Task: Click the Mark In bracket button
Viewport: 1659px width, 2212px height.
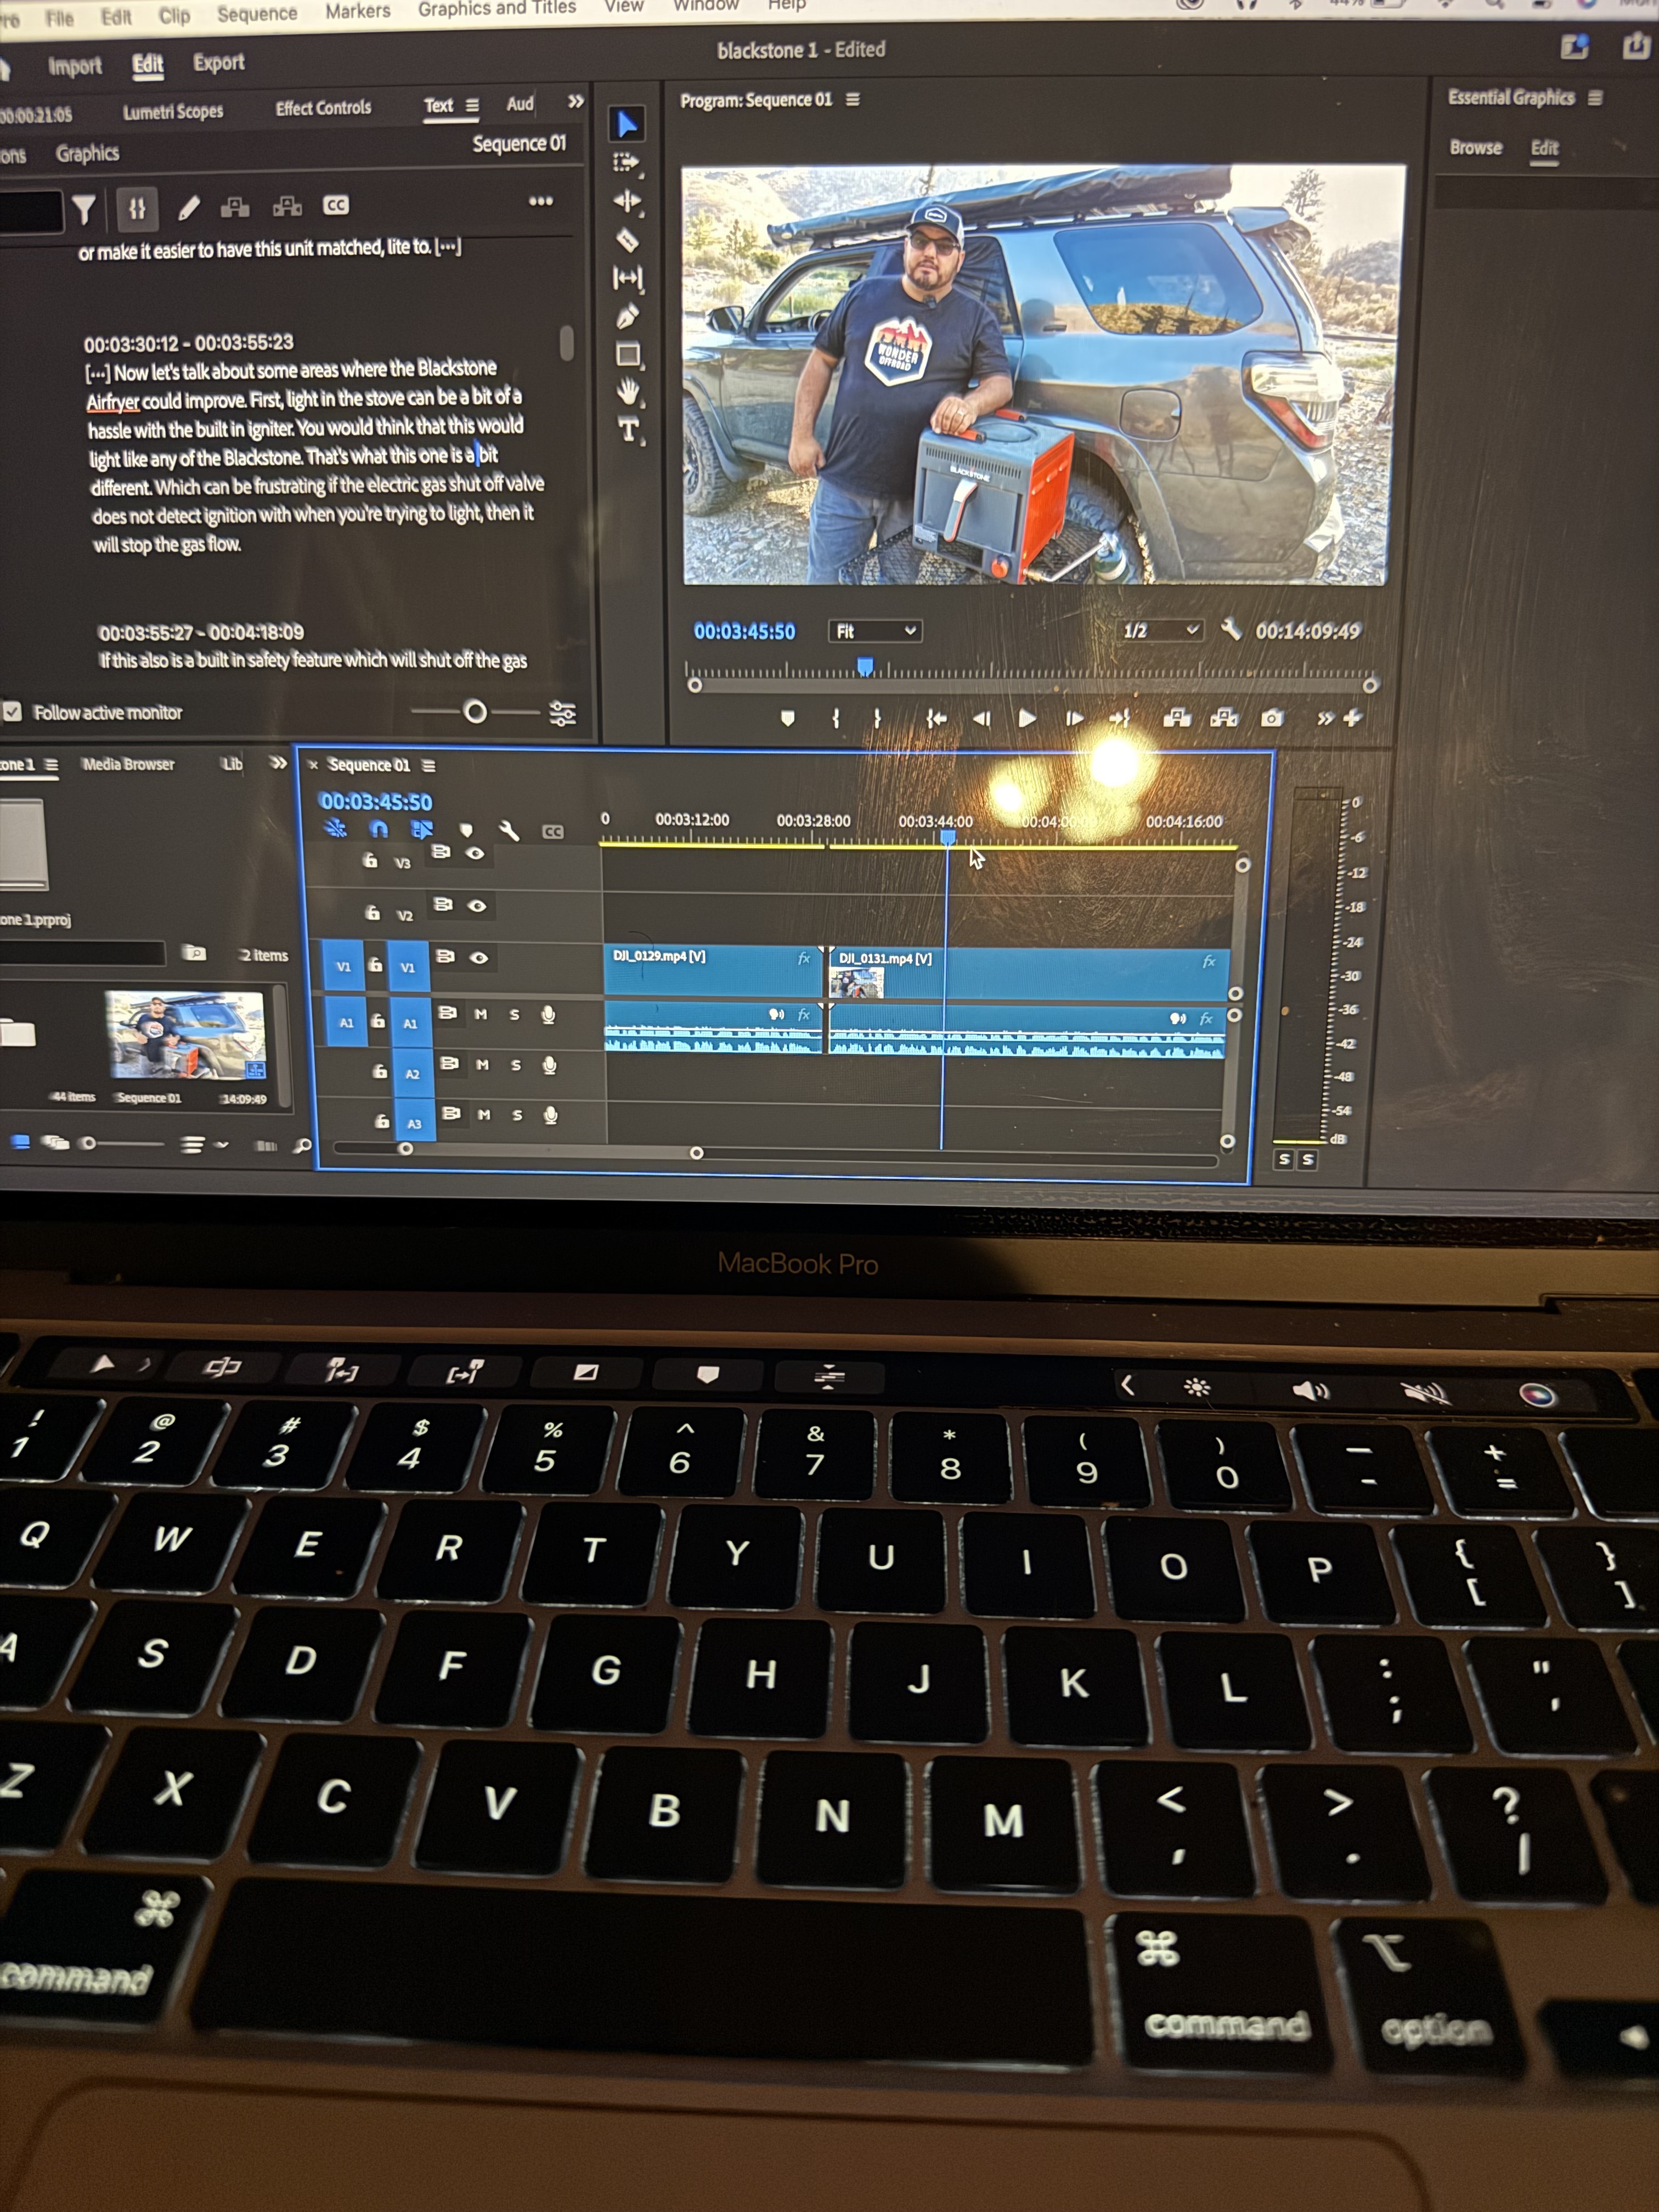Action: pyautogui.click(x=836, y=718)
